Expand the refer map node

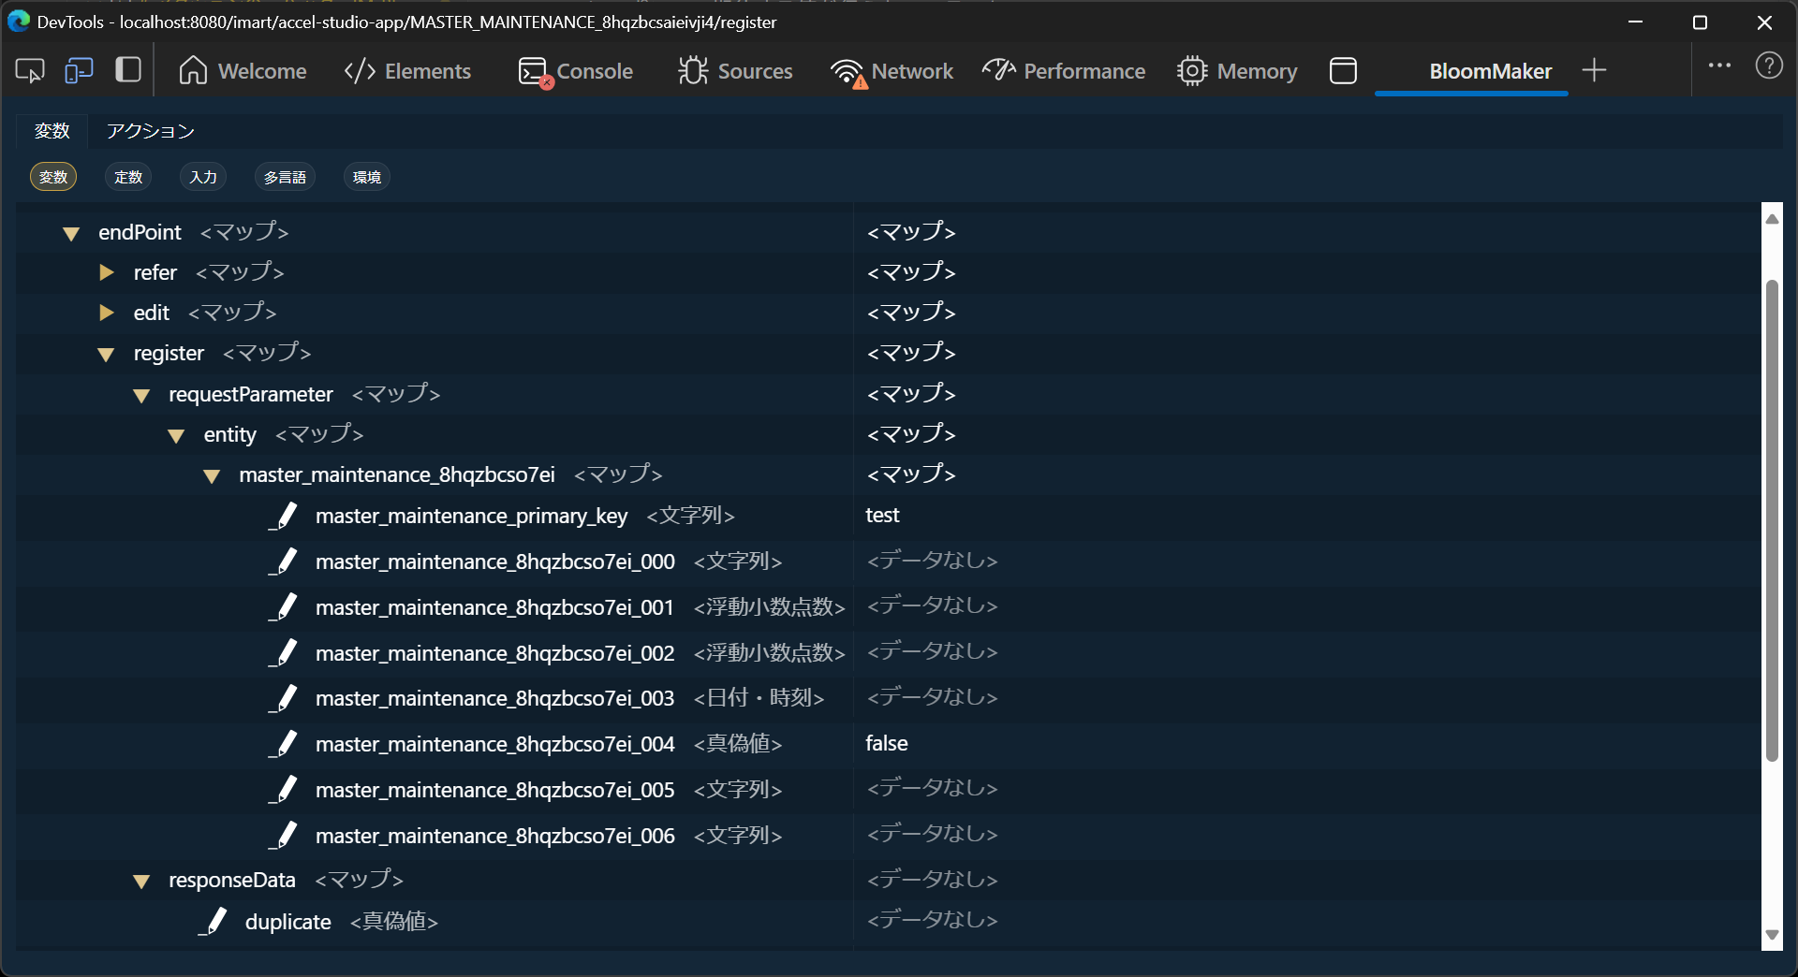point(107,272)
